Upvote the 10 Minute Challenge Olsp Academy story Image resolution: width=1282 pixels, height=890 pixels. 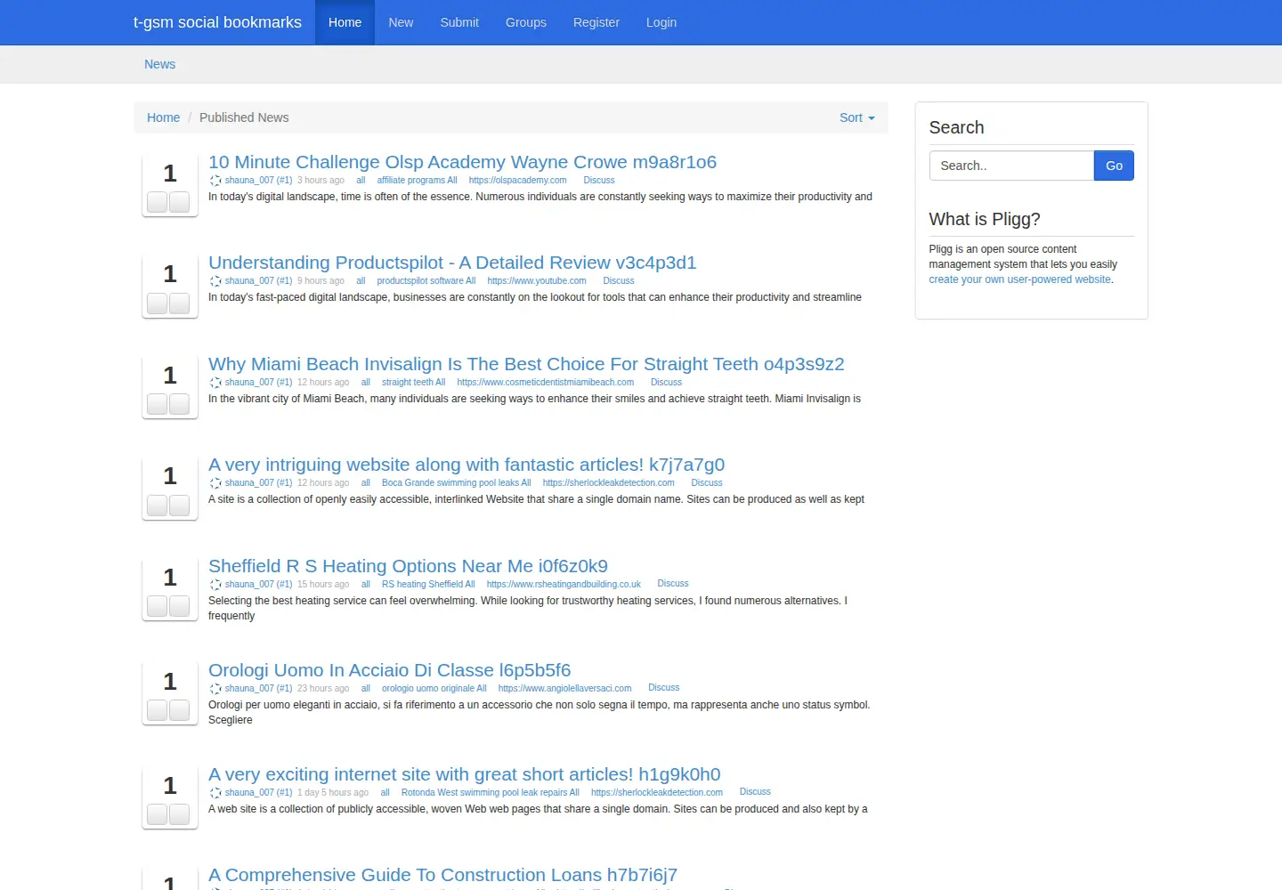tap(158, 202)
